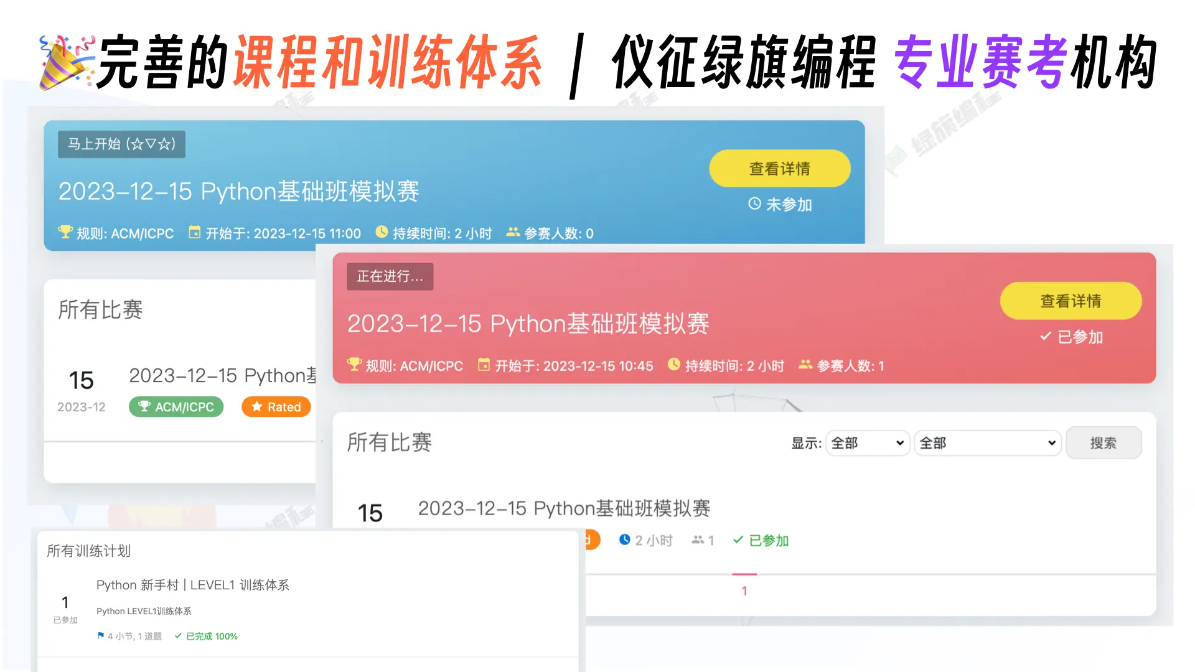Click the green checkmark beside 已参加 in list row
This screenshot has height=672, width=1195.
coord(738,539)
